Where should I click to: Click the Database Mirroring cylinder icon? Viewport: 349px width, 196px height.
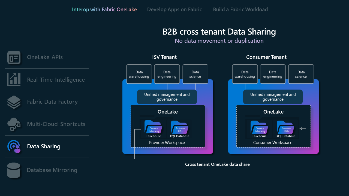(14, 170)
